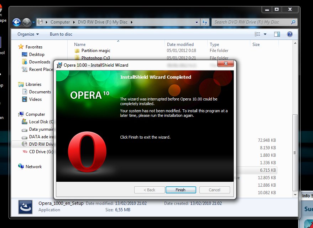
Task: Click the Videos filmstrip icon
Action: pos(25,99)
